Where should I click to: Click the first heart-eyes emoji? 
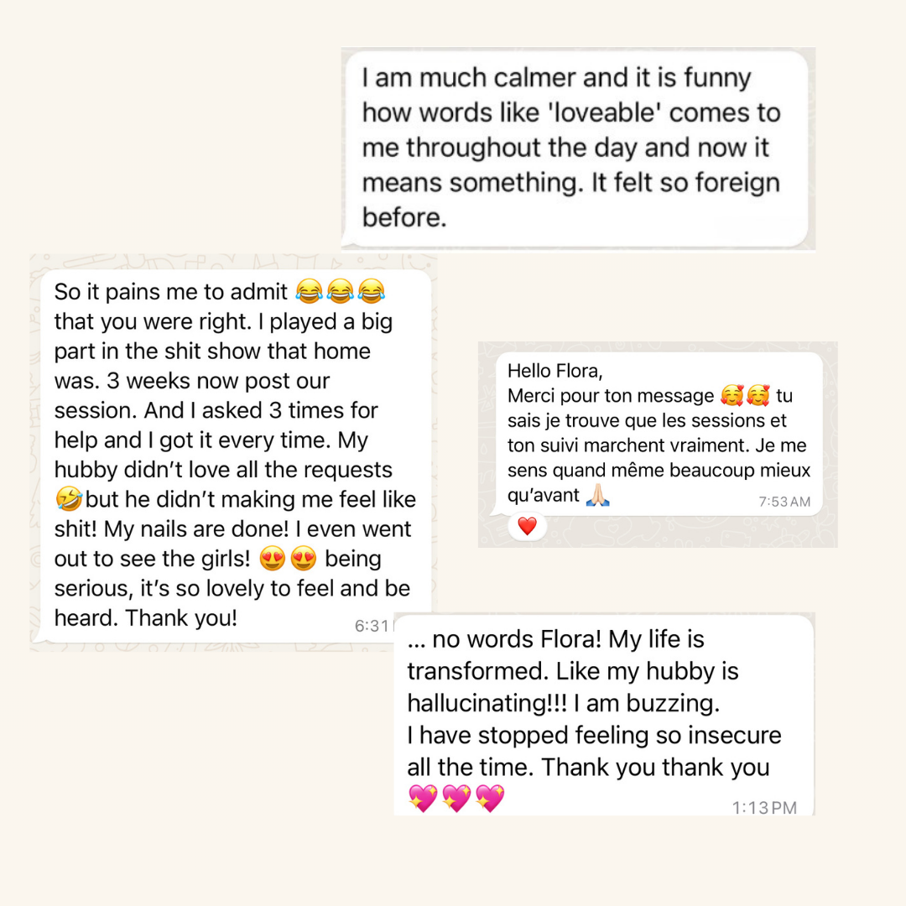pos(273,559)
